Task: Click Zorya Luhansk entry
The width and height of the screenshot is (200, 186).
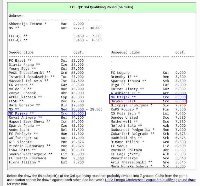Action: (46, 93)
